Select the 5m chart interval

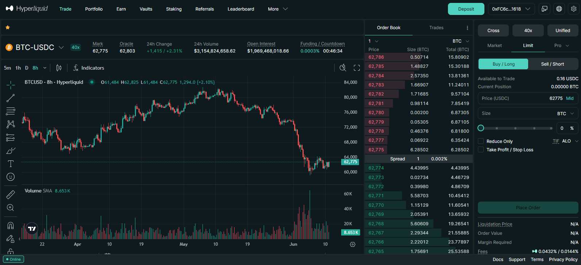(x=7, y=68)
